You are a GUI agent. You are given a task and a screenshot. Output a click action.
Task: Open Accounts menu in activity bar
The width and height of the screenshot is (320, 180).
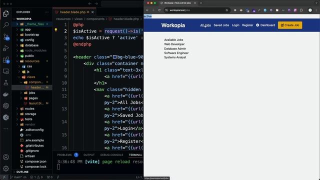click(x=6, y=157)
